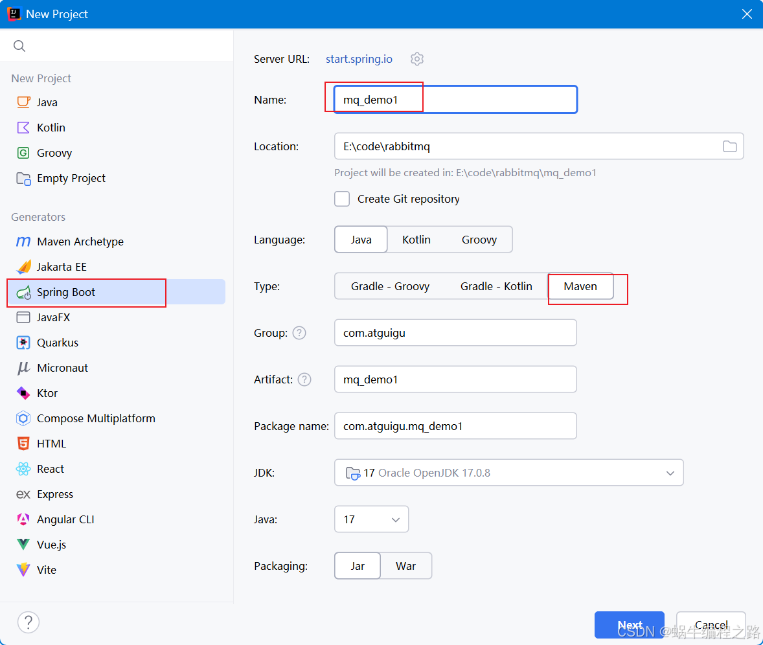Open the Java version dropdown
Screen dimensions: 763x645
(x=371, y=519)
